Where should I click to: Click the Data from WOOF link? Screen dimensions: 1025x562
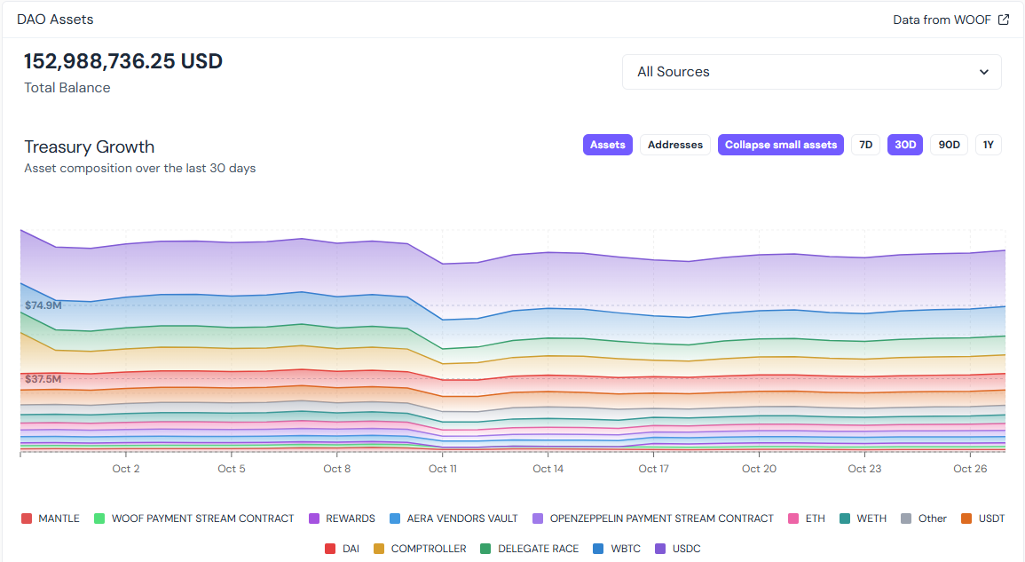click(942, 20)
